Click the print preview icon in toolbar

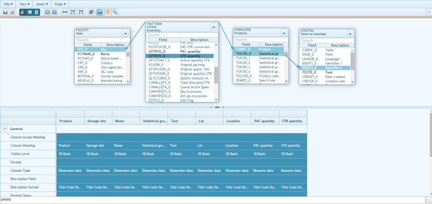click(x=100, y=12)
